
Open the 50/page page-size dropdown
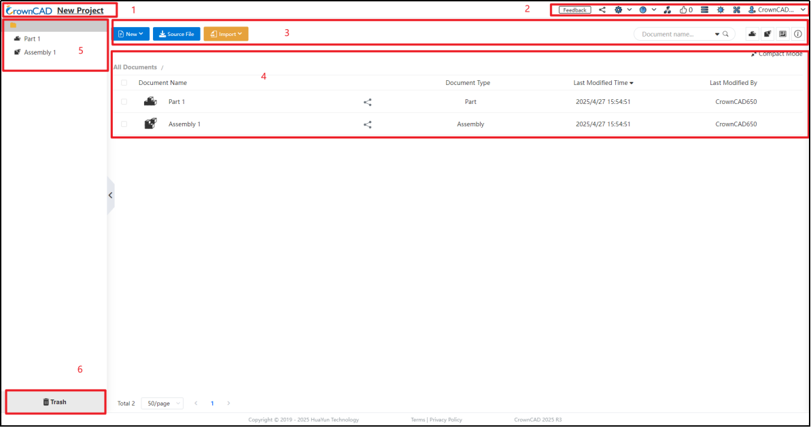162,403
